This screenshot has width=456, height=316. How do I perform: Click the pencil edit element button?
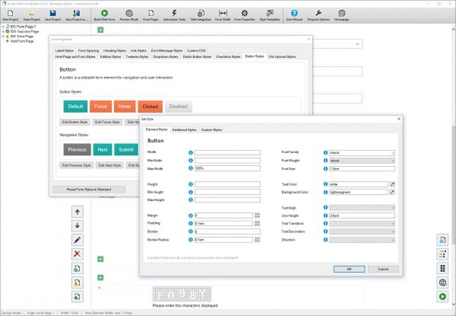(x=78, y=240)
